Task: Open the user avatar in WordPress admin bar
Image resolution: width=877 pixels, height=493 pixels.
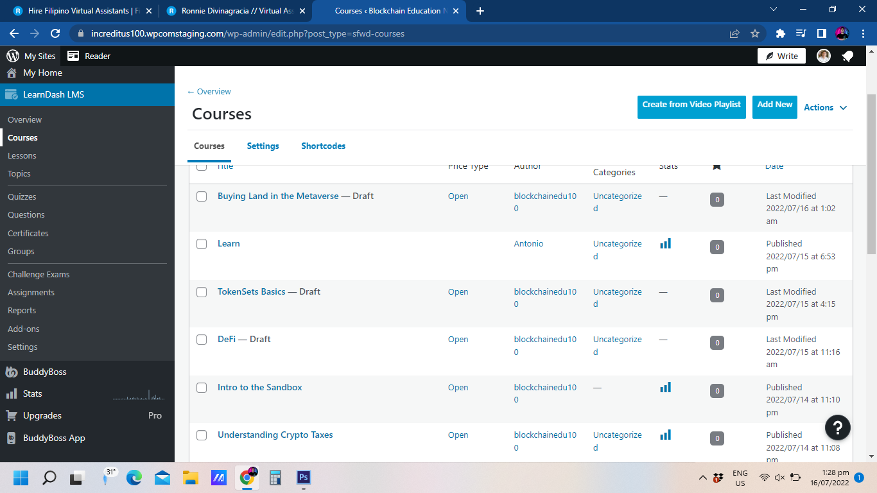Action: (x=823, y=56)
